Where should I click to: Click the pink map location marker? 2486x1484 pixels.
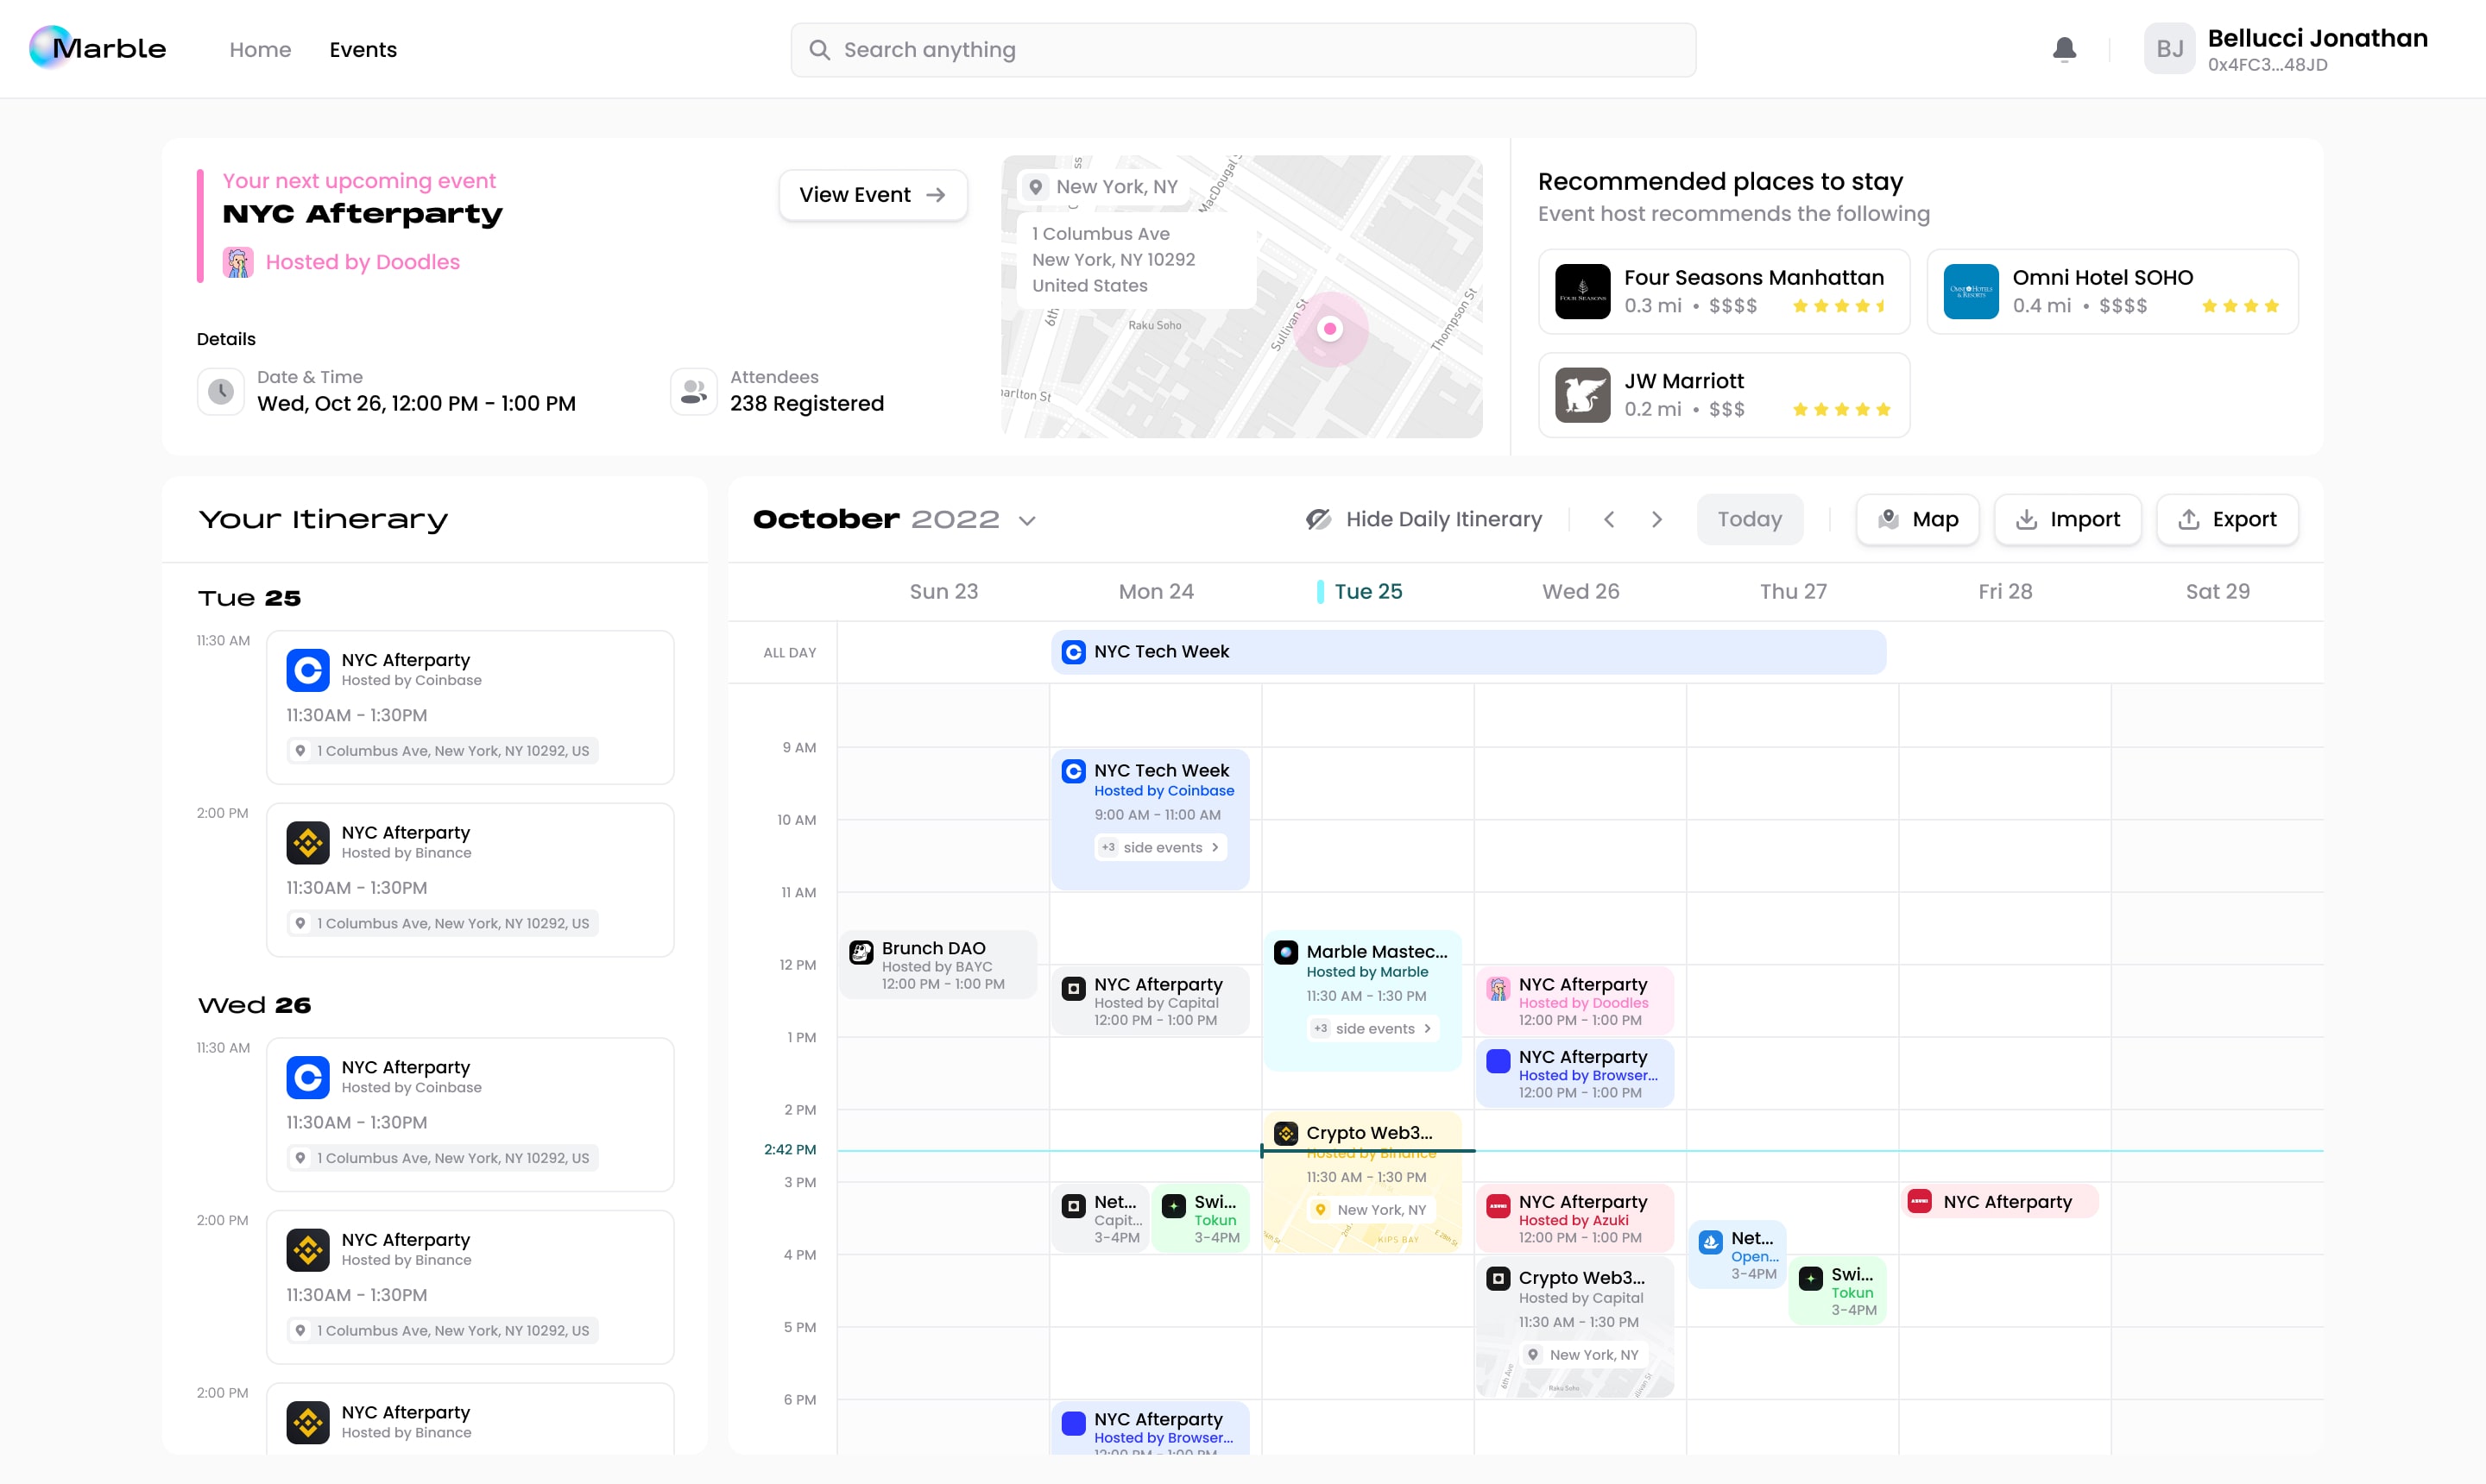pos(1329,328)
